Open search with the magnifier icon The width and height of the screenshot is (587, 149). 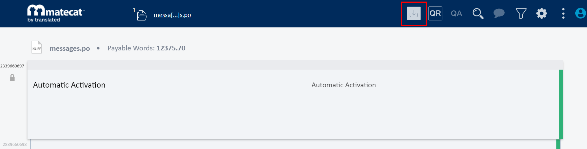(477, 14)
